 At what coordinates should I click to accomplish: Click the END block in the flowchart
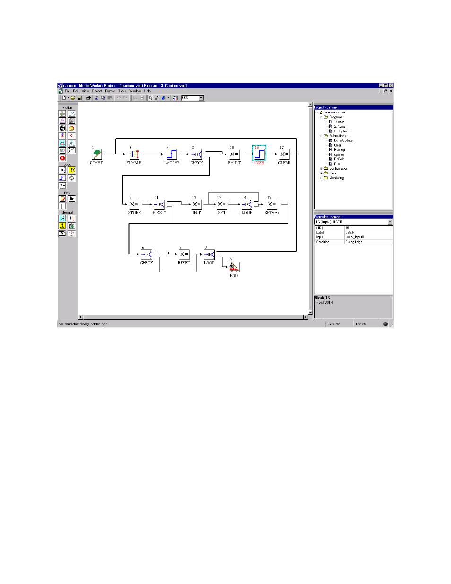234,268
